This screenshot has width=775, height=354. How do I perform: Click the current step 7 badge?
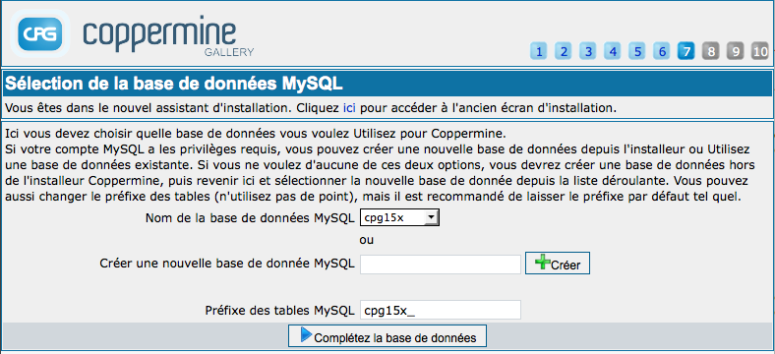point(686,51)
